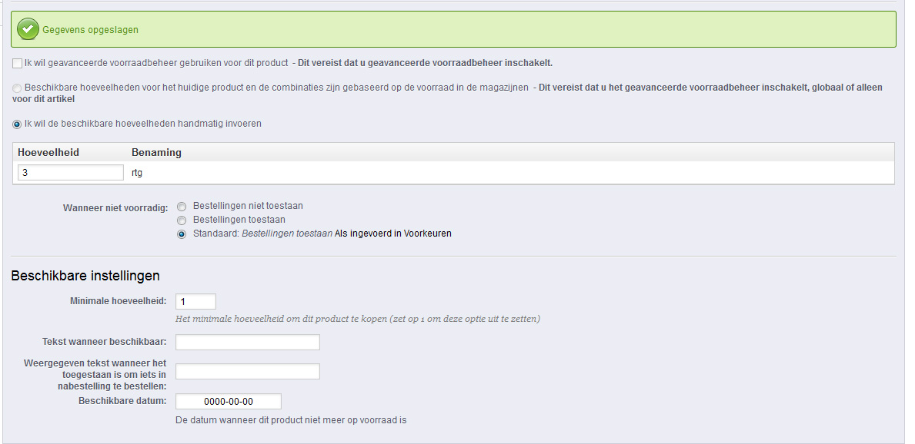Click the nabestelling text input field
This screenshot has width=915, height=444.
coord(247,372)
